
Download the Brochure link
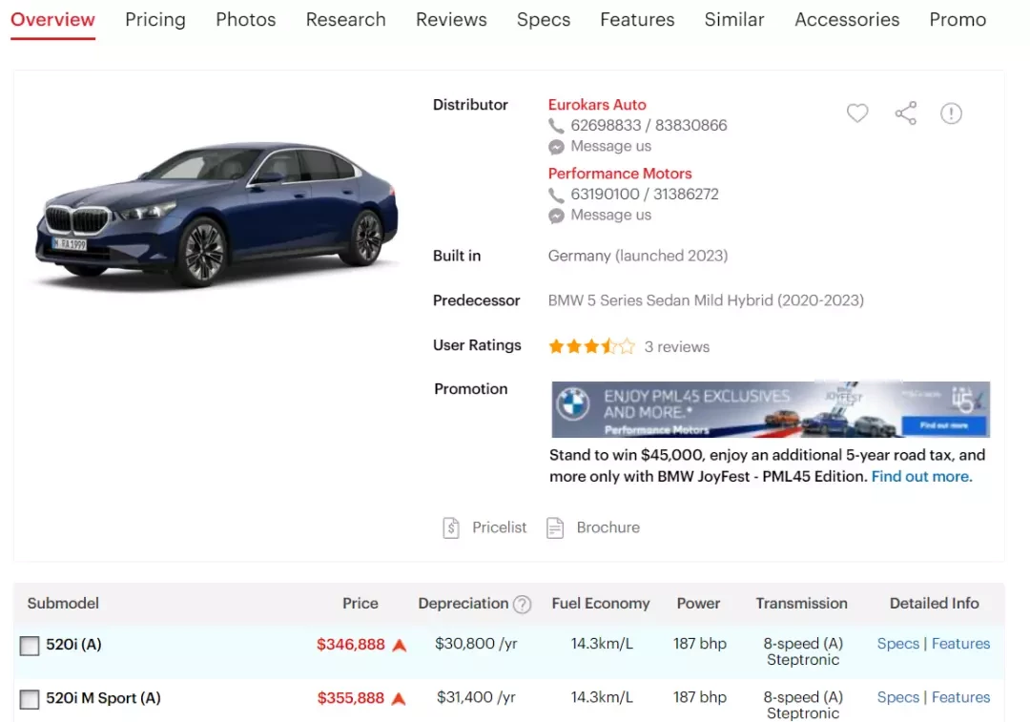click(x=608, y=527)
